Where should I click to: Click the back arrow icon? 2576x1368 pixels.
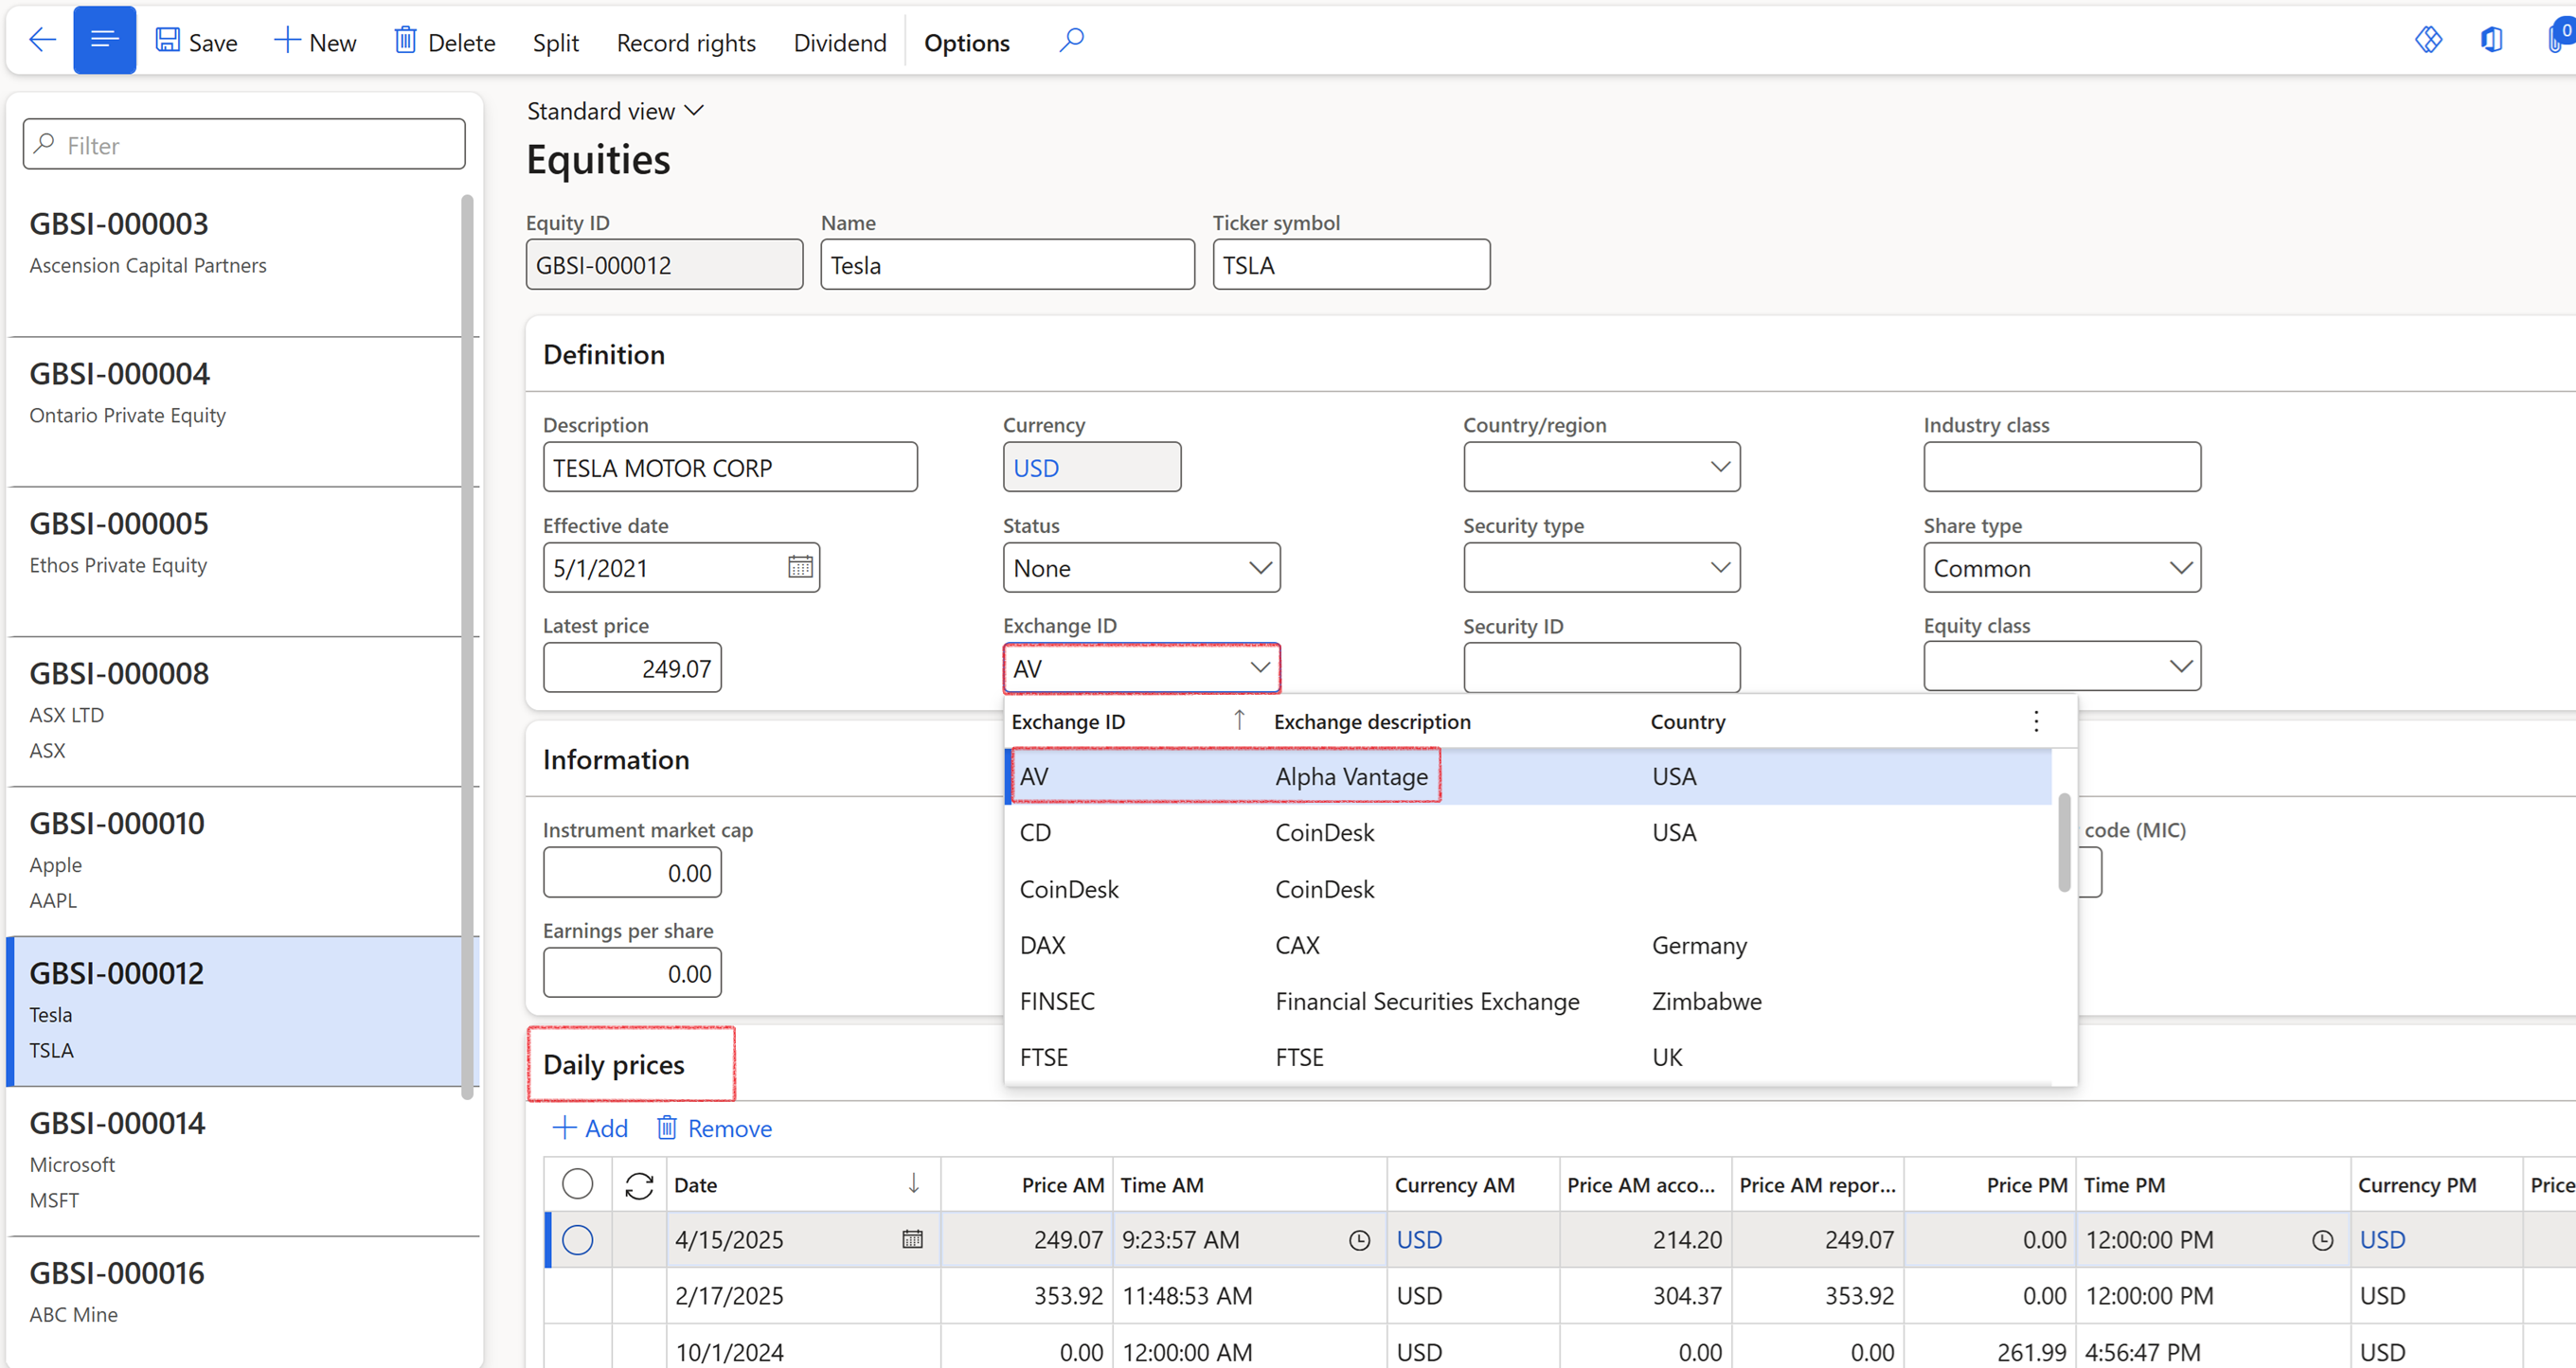(42, 40)
